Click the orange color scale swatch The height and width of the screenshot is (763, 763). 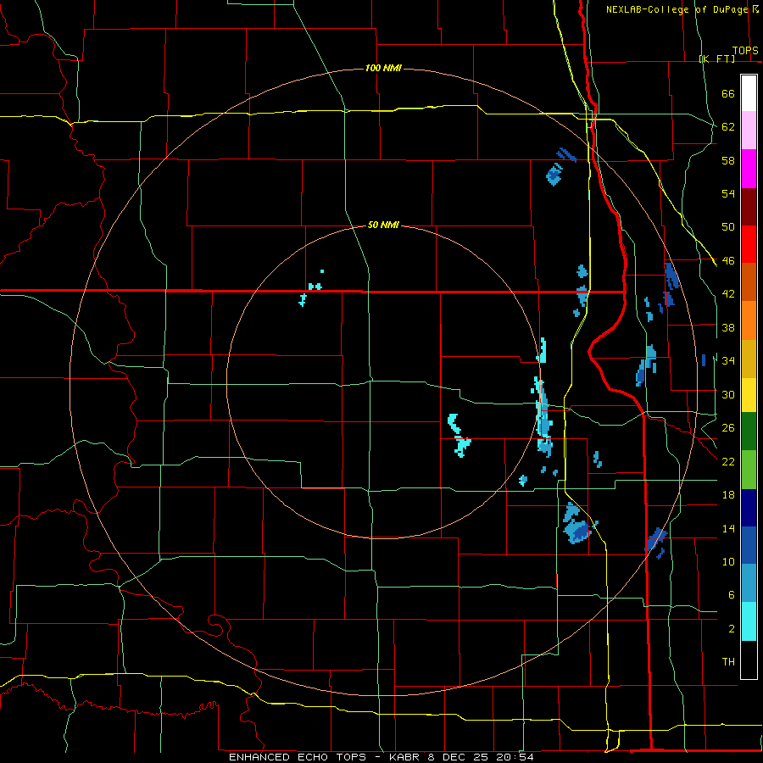pos(749,320)
